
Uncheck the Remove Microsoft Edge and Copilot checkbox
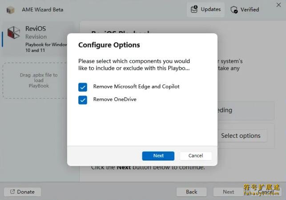tap(83, 87)
